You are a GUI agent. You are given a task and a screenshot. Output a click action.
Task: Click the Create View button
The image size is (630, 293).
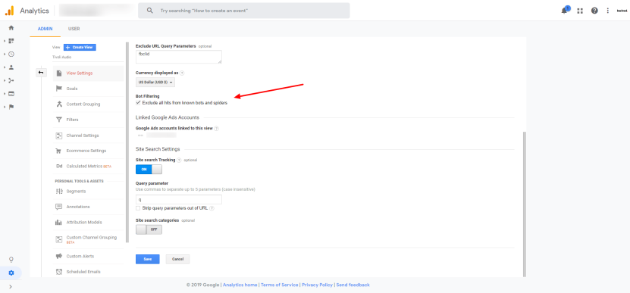point(80,48)
